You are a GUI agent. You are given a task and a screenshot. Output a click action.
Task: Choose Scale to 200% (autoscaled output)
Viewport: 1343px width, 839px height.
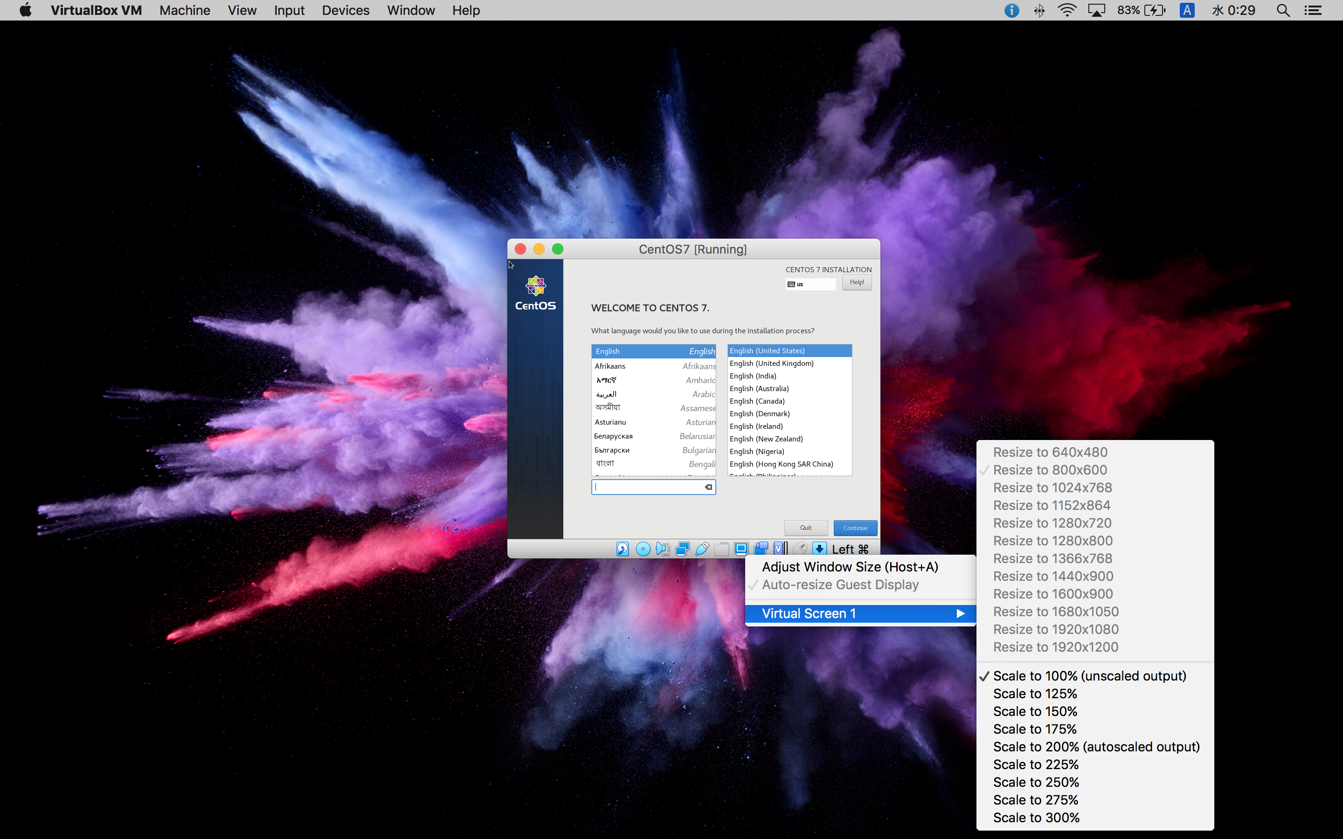pos(1095,747)
